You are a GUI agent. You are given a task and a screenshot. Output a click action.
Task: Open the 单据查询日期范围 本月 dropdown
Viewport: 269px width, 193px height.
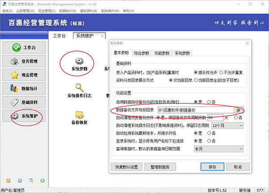click(219, 149)
